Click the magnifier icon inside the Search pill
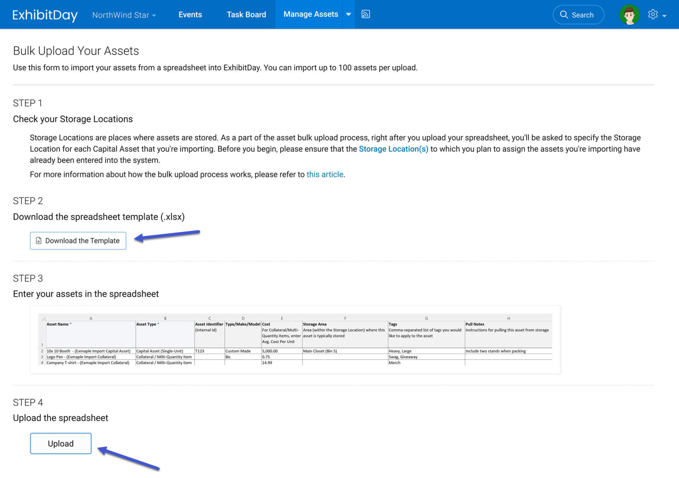The width and height of the screenshot is (679, 478). click(564, 15)
